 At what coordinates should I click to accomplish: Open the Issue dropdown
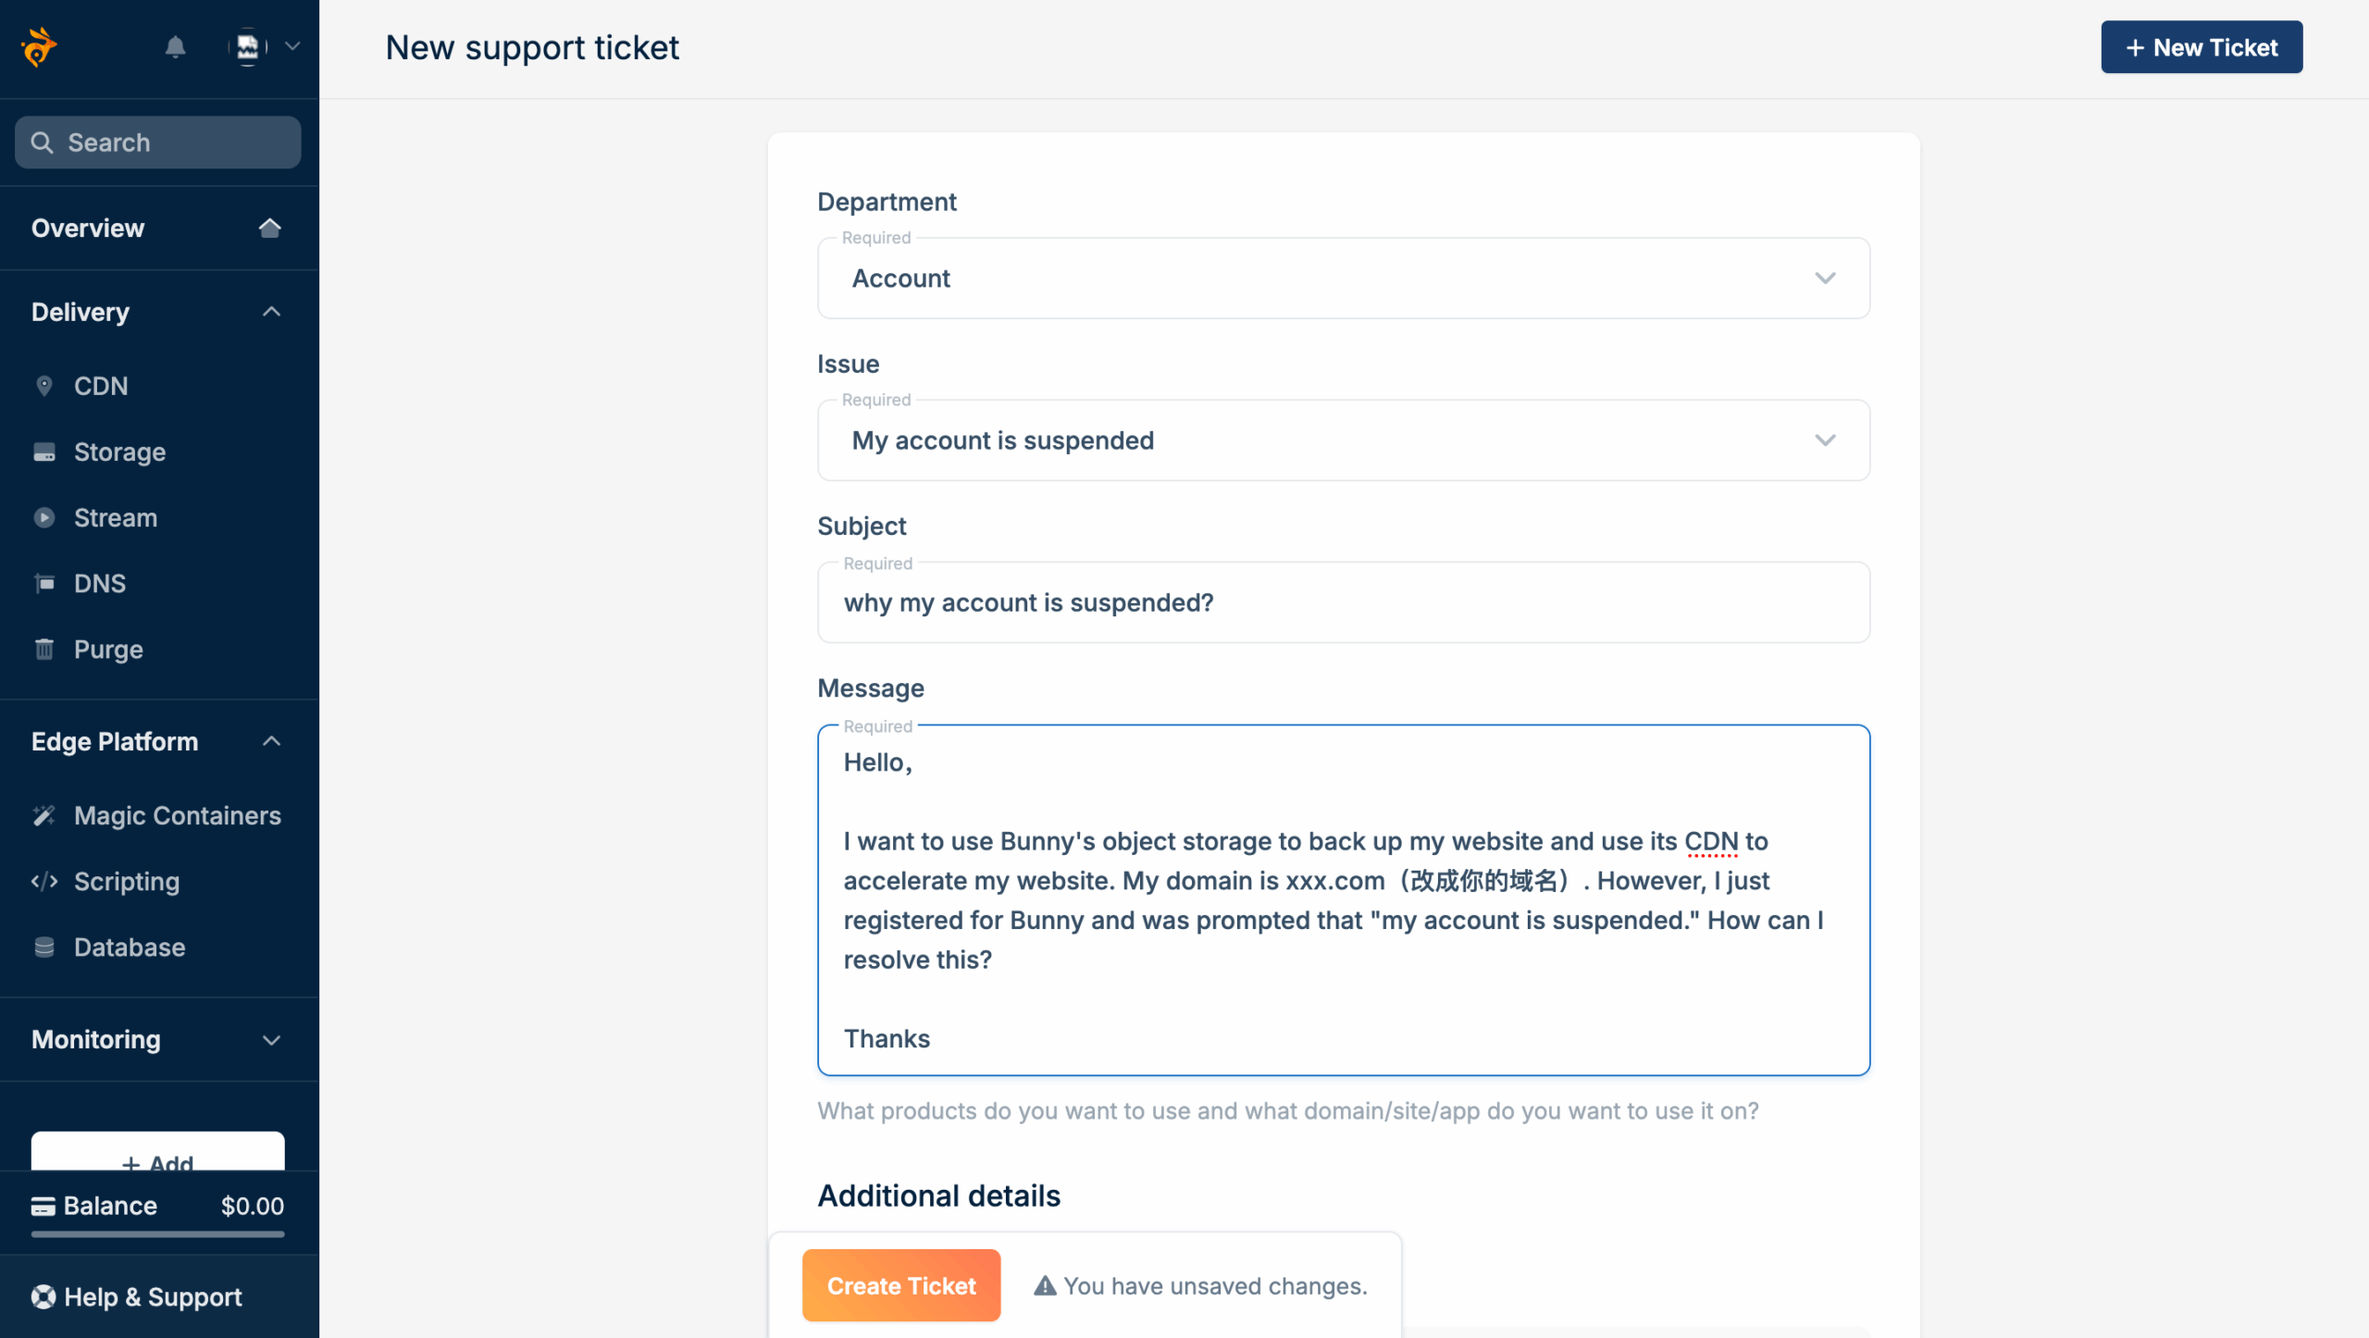pyautogui.click(x=1343, y=440)
